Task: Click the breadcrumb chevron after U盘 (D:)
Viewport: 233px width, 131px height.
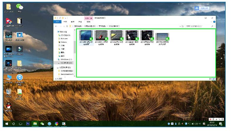Action: pos(97,26)
